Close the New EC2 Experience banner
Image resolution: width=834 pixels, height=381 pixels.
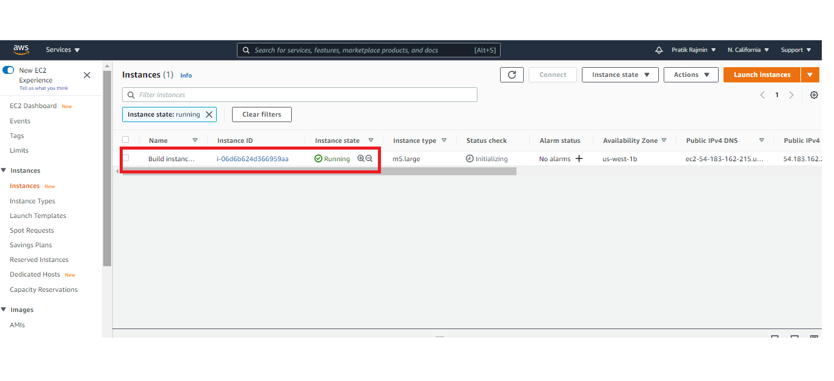click(87, 75)
